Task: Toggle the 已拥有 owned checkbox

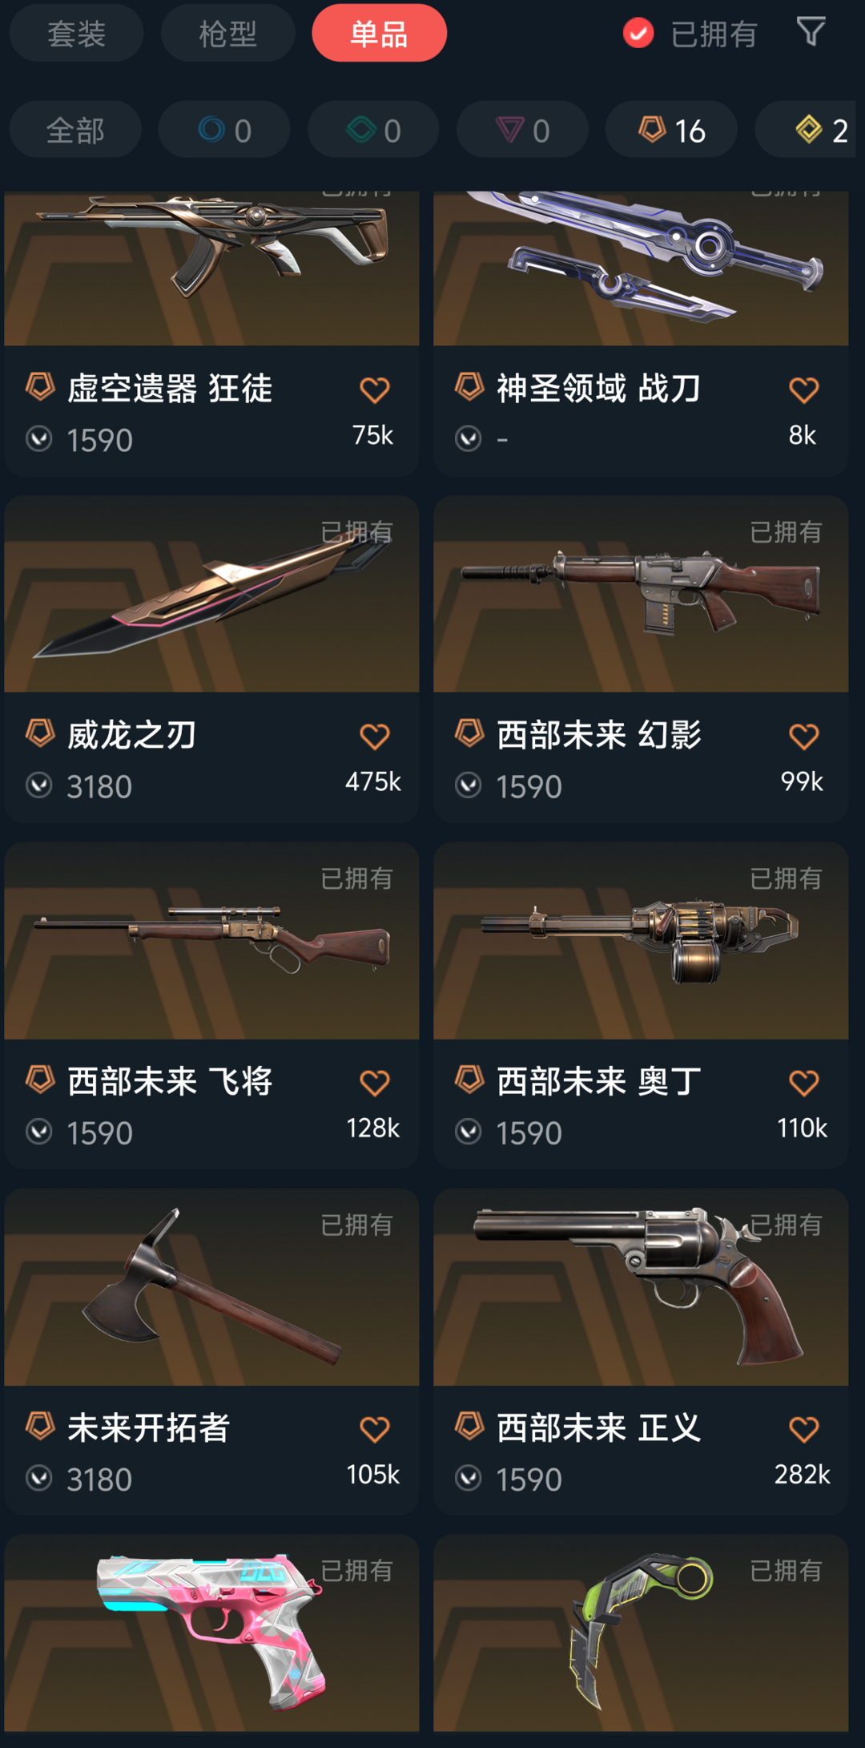Action: coord(638,33)
